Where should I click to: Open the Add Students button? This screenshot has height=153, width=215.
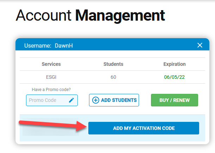pos(114,100)
